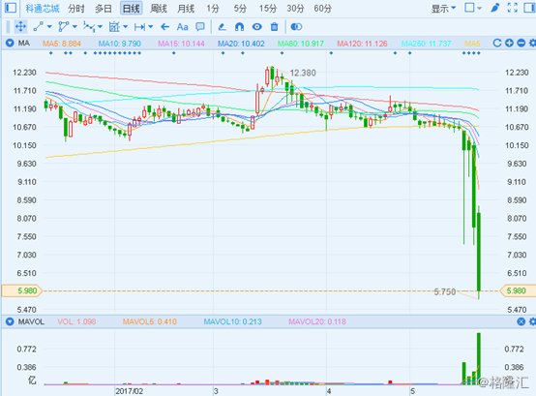Select the arrow annotation tool

(165, 27)
